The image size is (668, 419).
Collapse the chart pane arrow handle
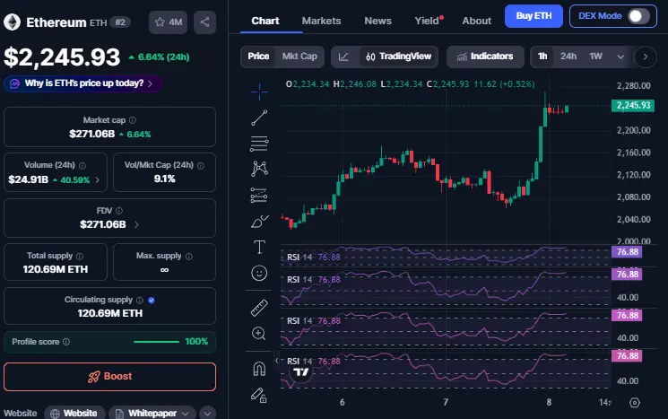click(276, 361)
